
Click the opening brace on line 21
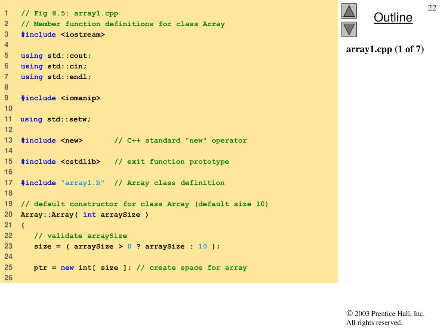click(23, 225)
